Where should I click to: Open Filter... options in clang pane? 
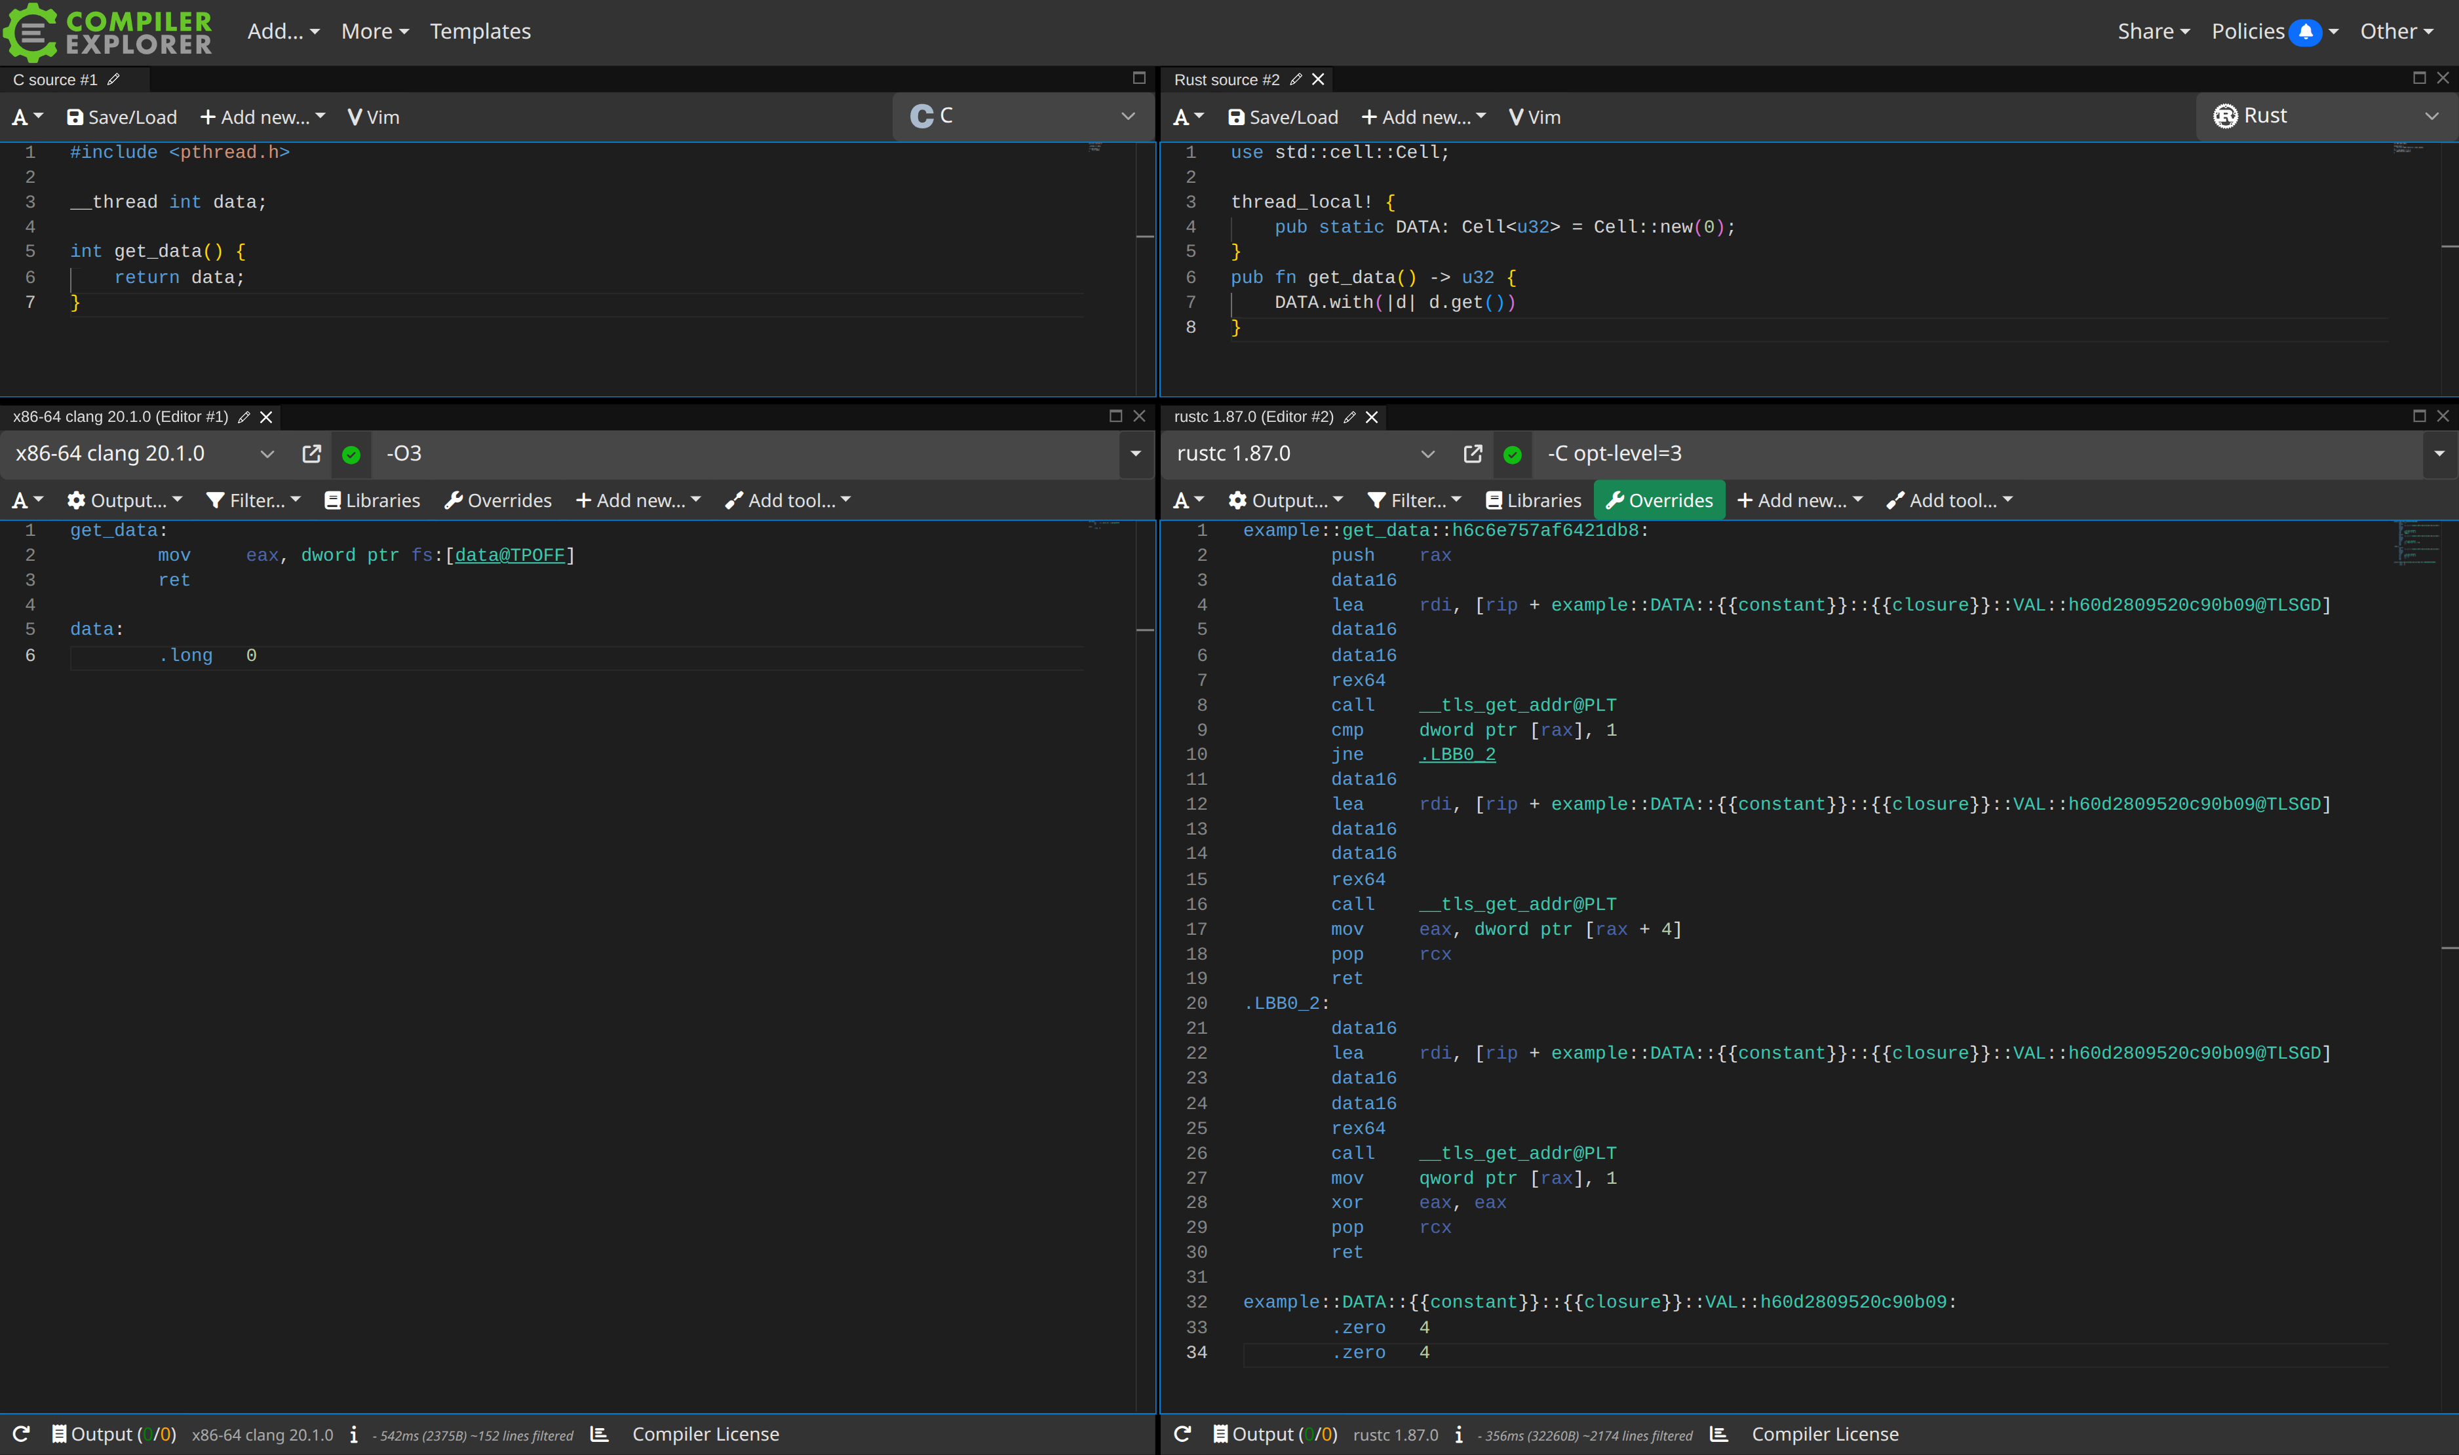[253, 501]
